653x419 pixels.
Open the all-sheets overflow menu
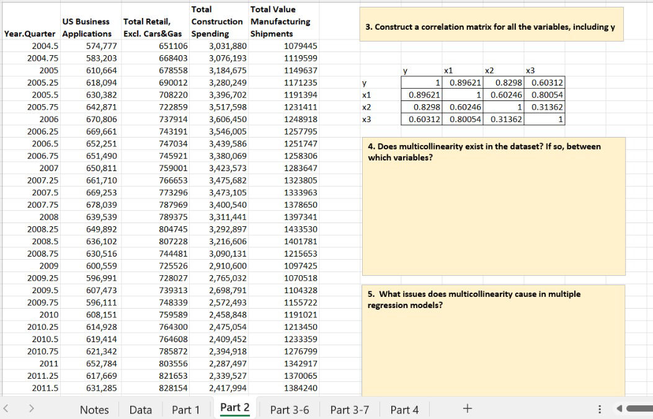[x=599, y=409]
